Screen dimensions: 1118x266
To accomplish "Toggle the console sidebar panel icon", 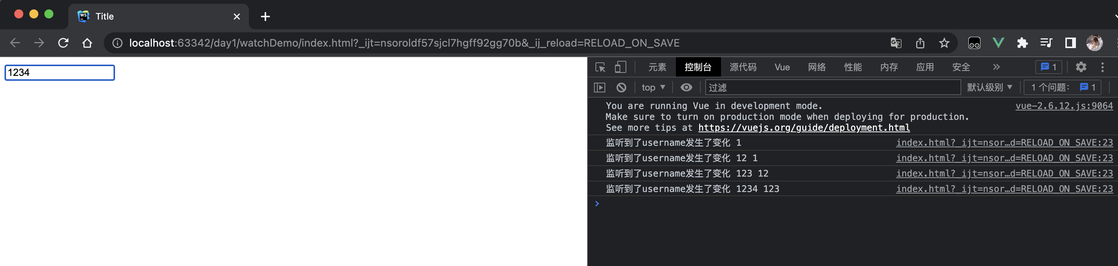I will [599, 88].
